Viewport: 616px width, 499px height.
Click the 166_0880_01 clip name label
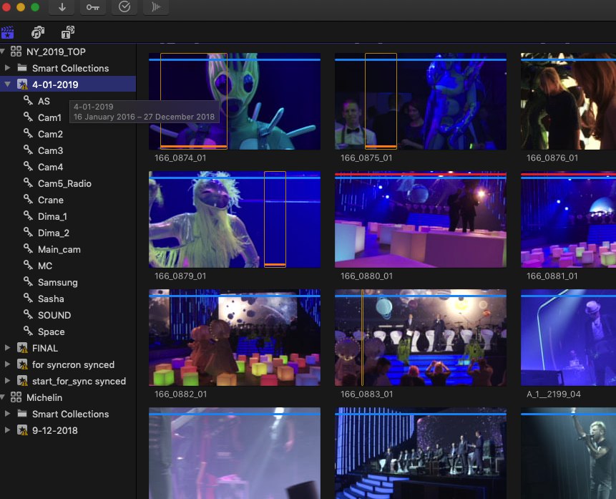pos(366,276)
